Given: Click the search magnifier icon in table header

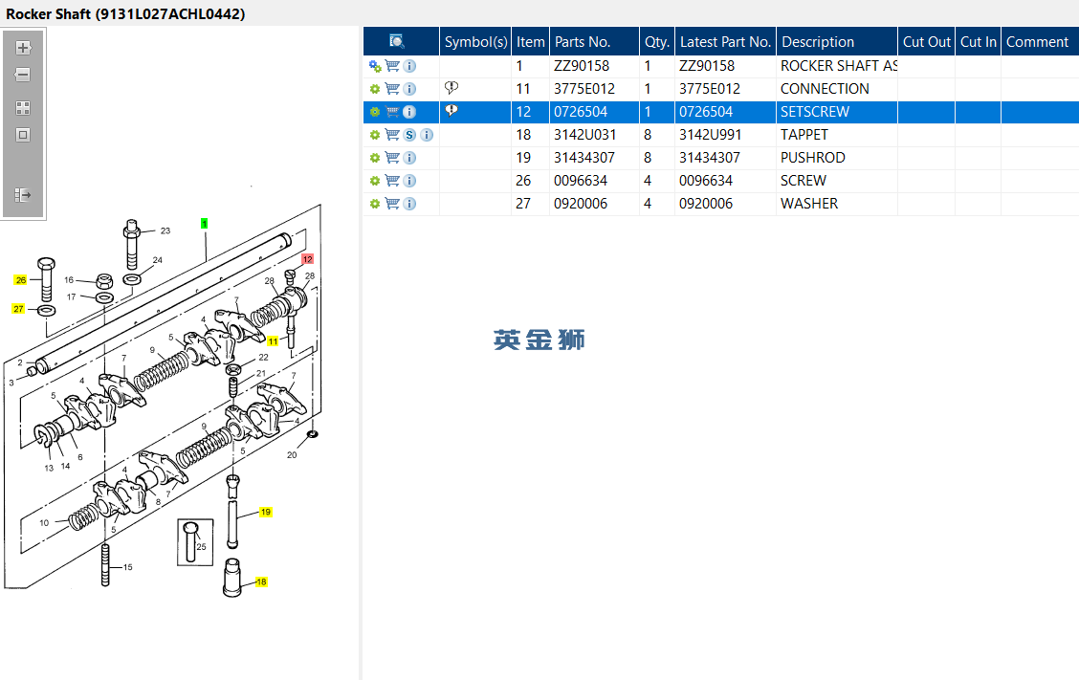Looking at the screenshot, I should [x=396, y=41].
